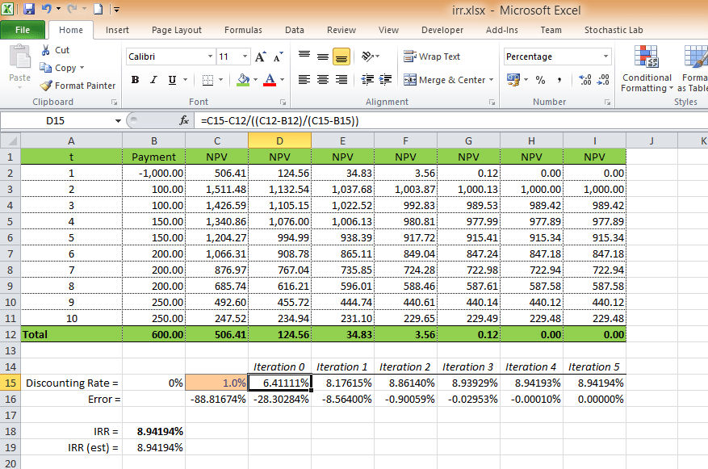Viewport: 708px width, 469px height.
Task: Switch to the Page Layout tab
Action: pyautogui.click(x=177, y=30)
